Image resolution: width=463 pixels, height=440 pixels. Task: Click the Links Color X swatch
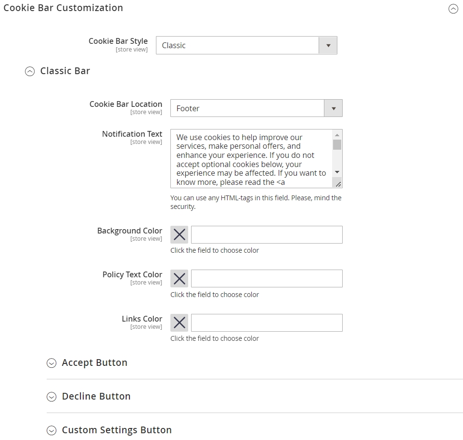coord(179,323)
